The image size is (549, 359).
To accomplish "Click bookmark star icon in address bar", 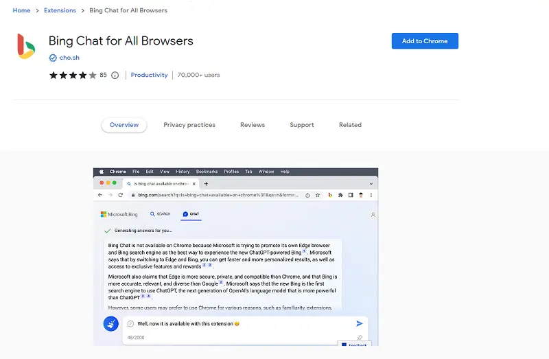I will (318, 195).
